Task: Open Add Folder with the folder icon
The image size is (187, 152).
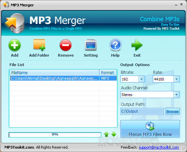Action: click(x=39, y=45)
